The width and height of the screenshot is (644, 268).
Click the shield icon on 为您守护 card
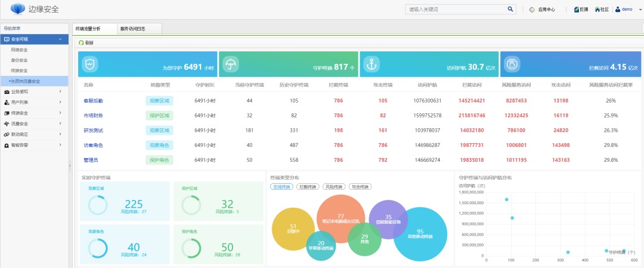89,64
